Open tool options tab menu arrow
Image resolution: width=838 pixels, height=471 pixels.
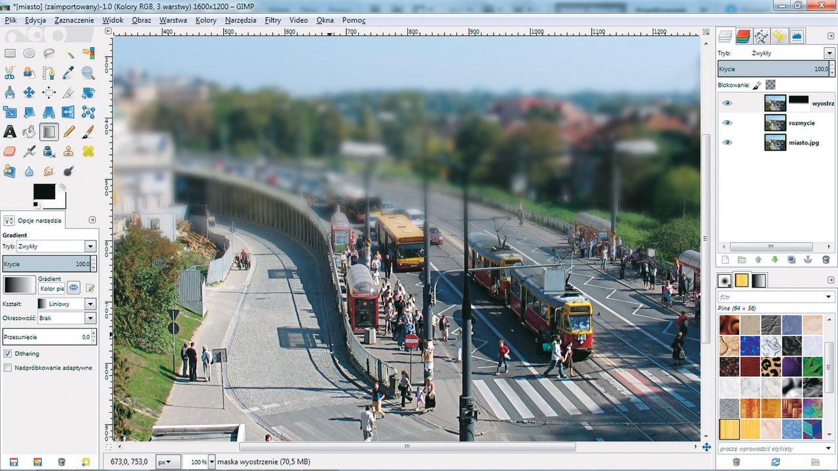pos(92,220)
